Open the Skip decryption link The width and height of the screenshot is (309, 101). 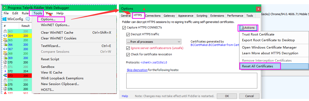tap(137, 70)
